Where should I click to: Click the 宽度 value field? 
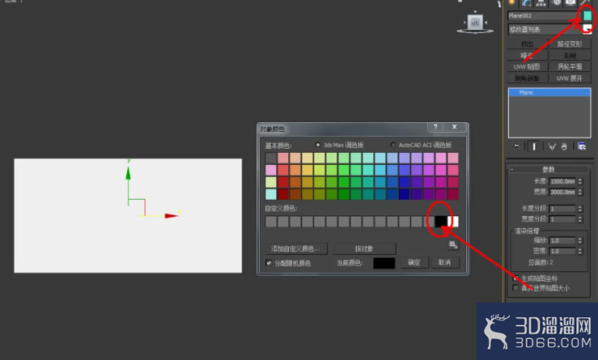pyautogui.click(x=562, y=192)
